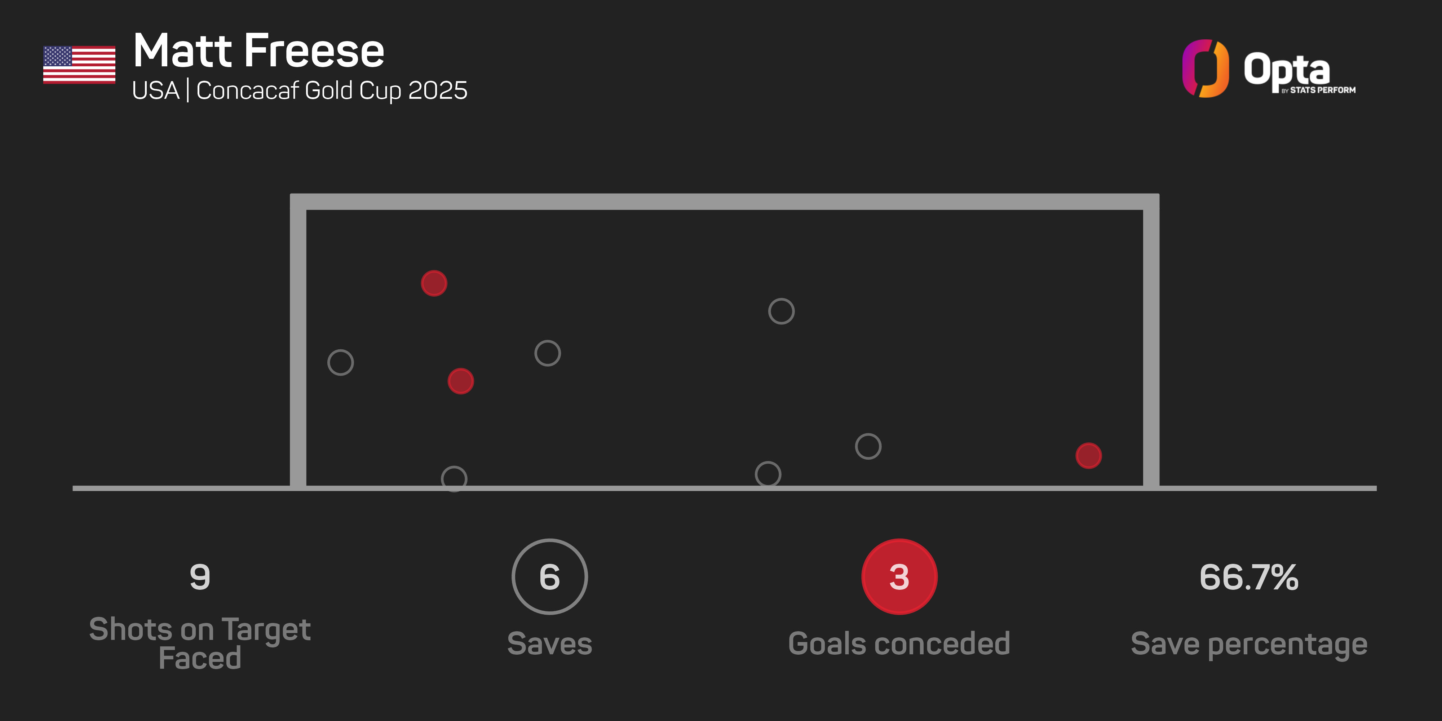Click the Saves label text
Image resolution: width=1442 pixels, height=721 pixels.
pos(549,644)
